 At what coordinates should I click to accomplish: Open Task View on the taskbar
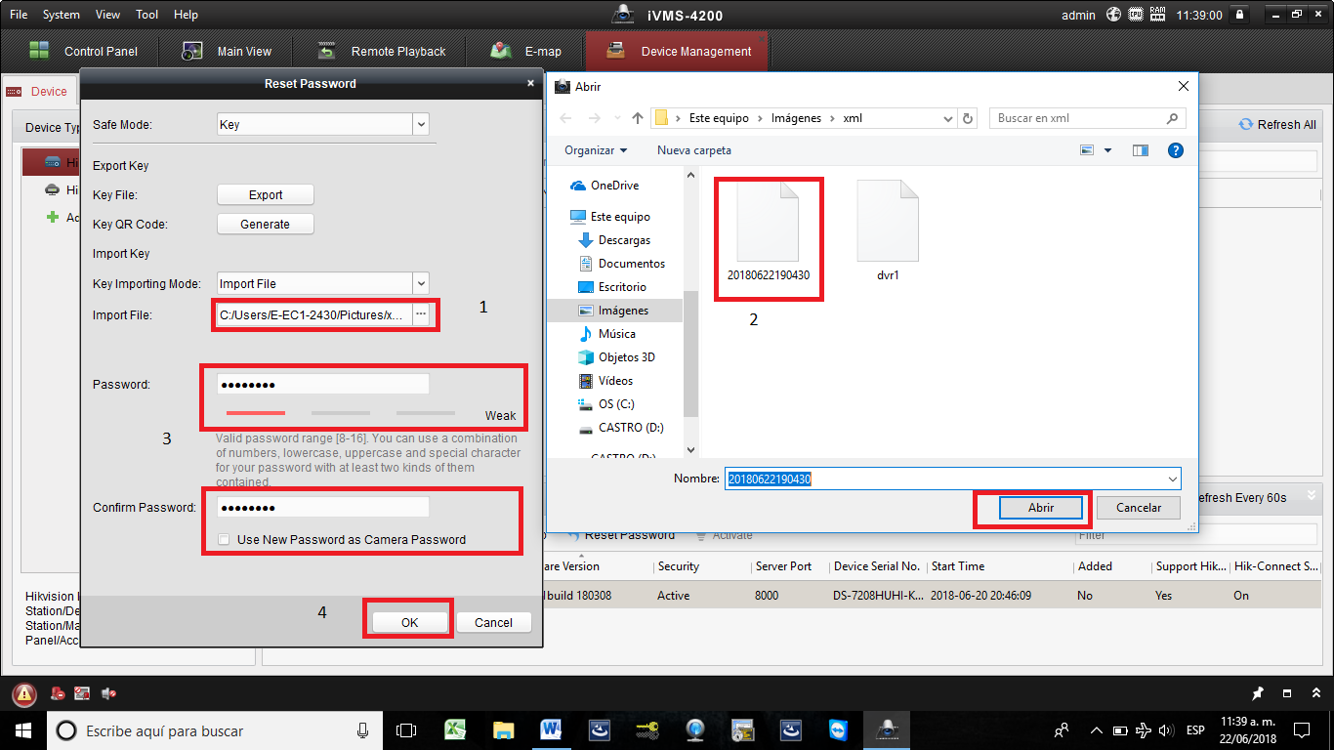(x=406, y=730)
